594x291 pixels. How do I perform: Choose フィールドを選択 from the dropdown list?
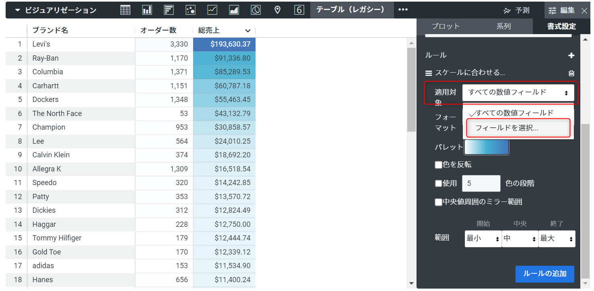518,128
